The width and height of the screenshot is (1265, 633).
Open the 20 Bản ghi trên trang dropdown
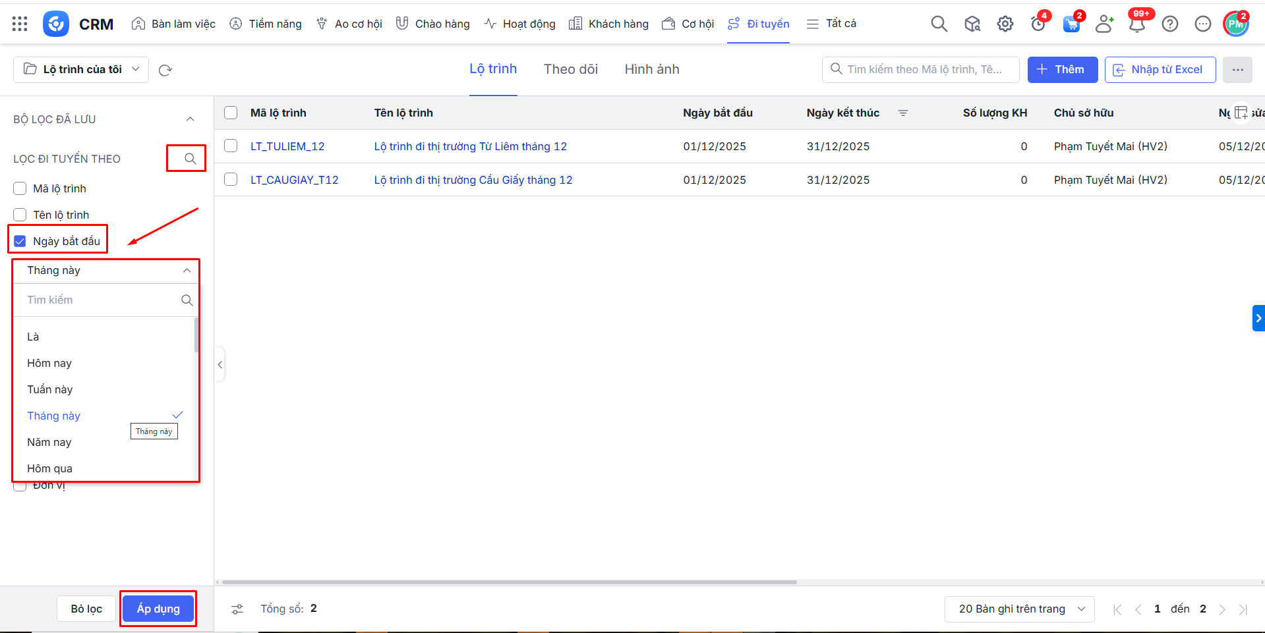1019,609
